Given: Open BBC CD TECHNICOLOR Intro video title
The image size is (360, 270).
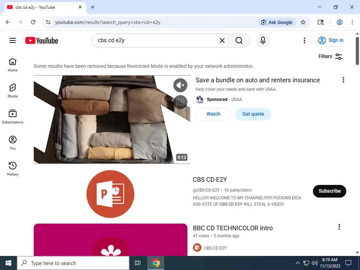Looking at the screenshot, I should (233, 228).
